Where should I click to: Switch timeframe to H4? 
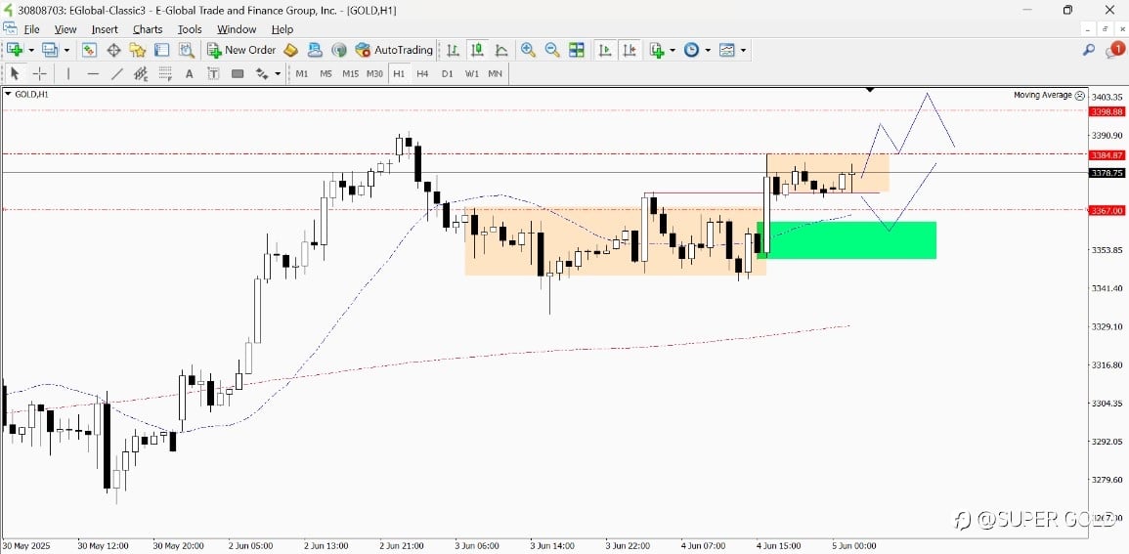point(422,73)
